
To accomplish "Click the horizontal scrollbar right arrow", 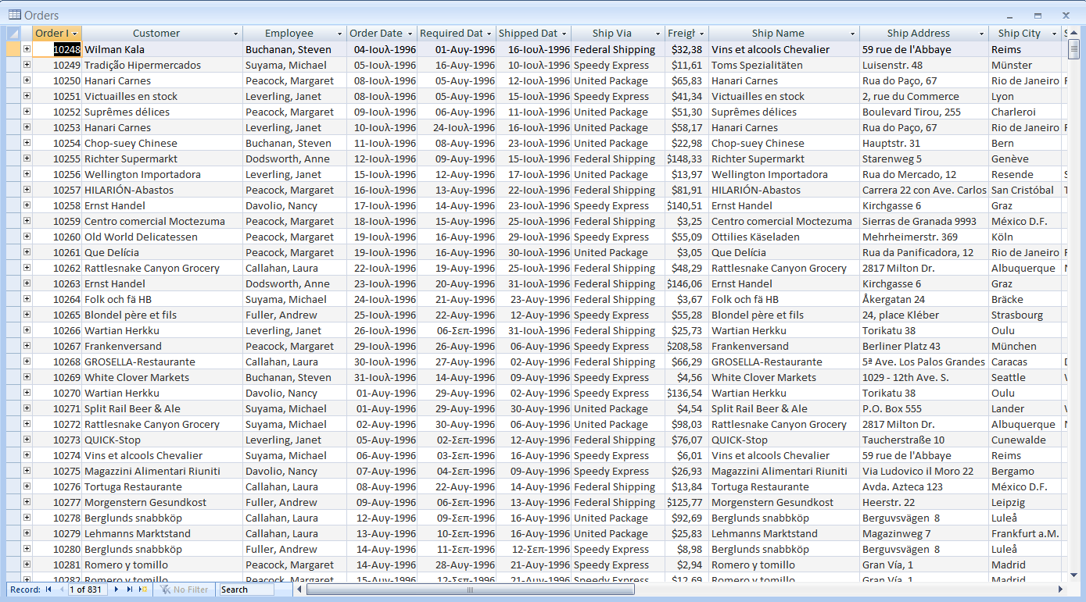I will coord(1061,590).
